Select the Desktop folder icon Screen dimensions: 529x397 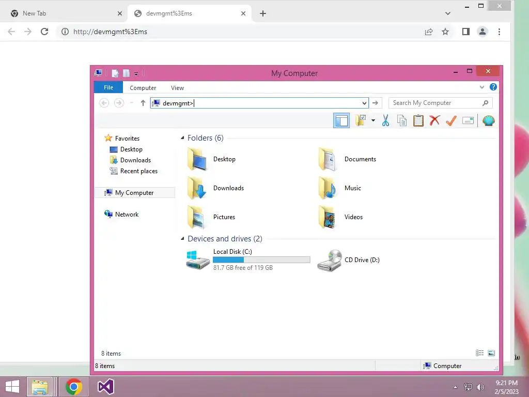(197, 159)
